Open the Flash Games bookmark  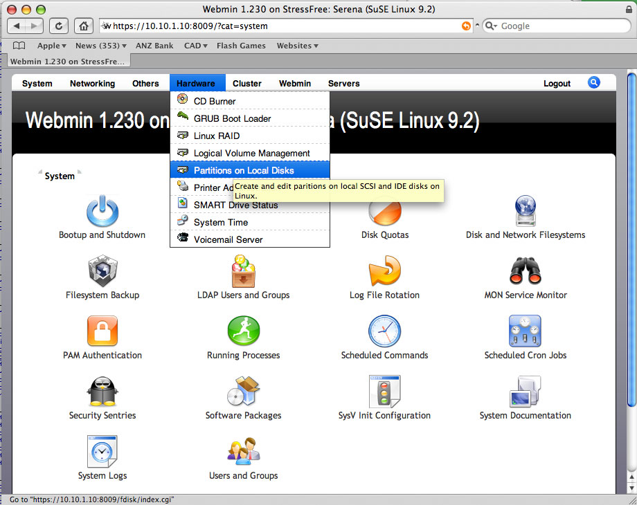241,46
